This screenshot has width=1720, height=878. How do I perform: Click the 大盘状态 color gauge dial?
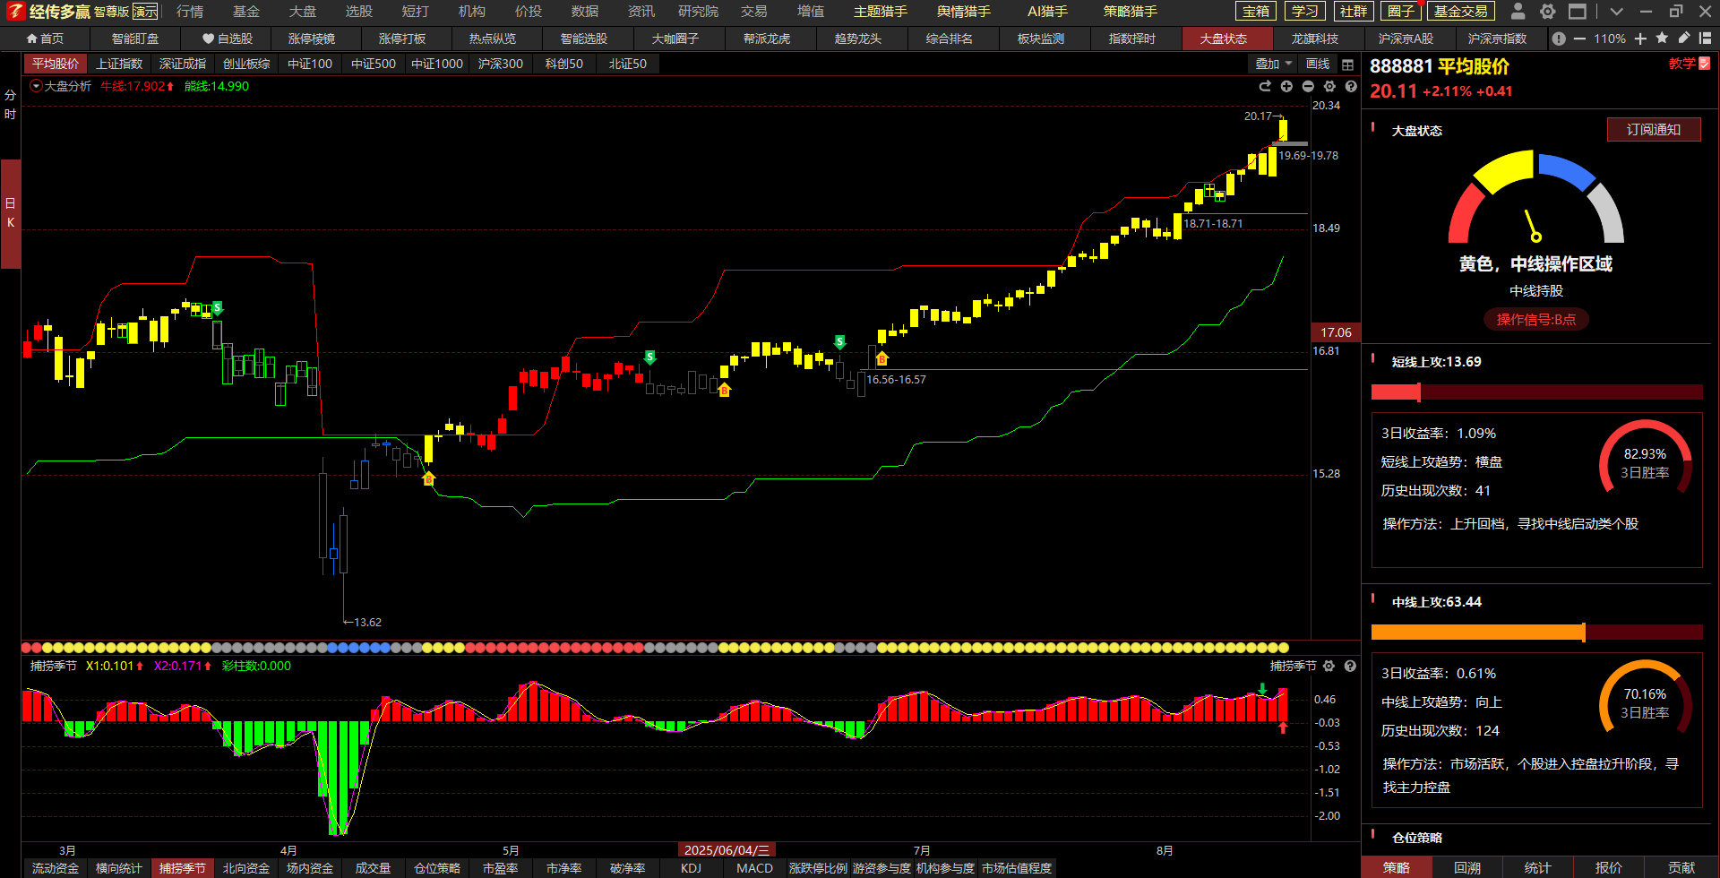click(x=1536, y=197)
